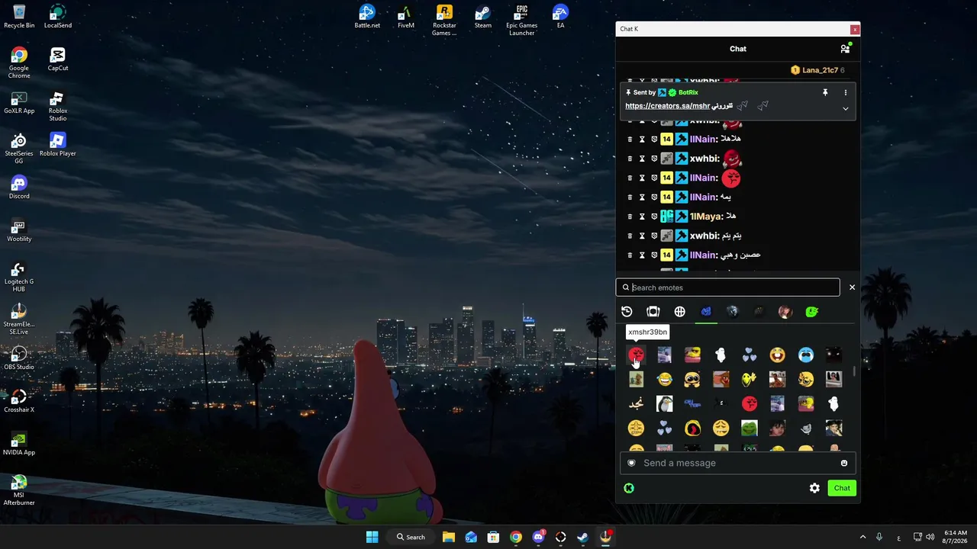Show hidden system tray icons
Viewport: 977px width, 549px height.
tap(863, 537)
